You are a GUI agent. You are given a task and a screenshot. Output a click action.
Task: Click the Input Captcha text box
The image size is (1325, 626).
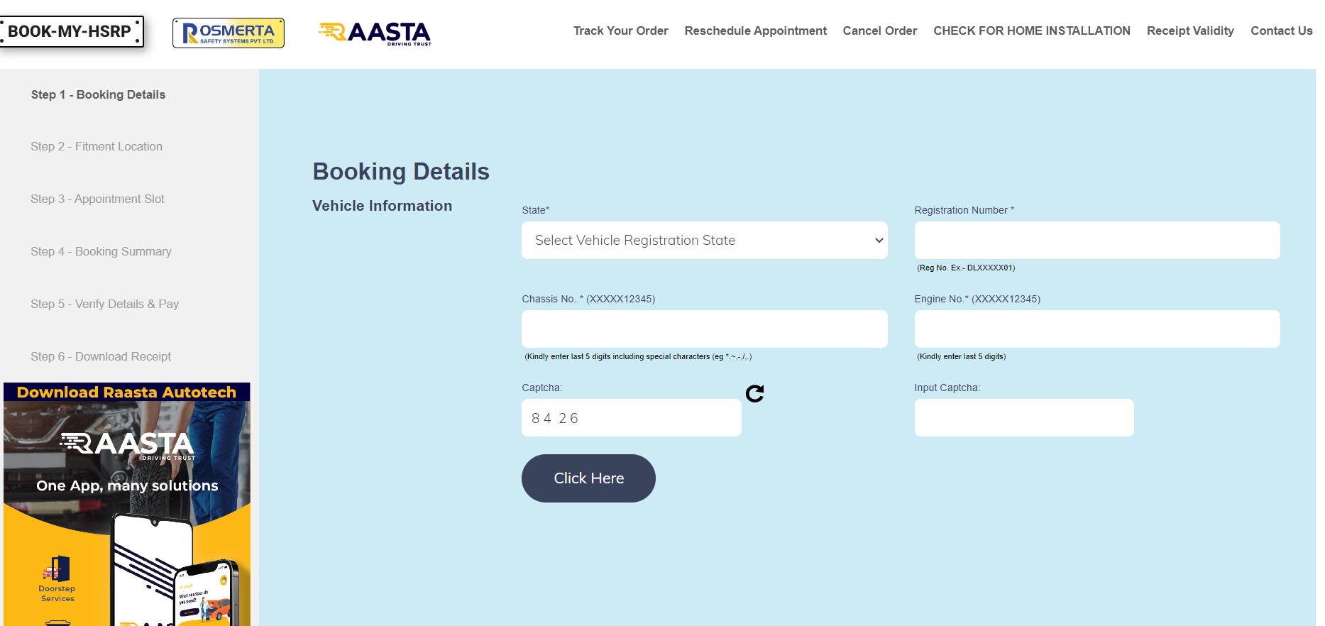tap(1023, 418)
